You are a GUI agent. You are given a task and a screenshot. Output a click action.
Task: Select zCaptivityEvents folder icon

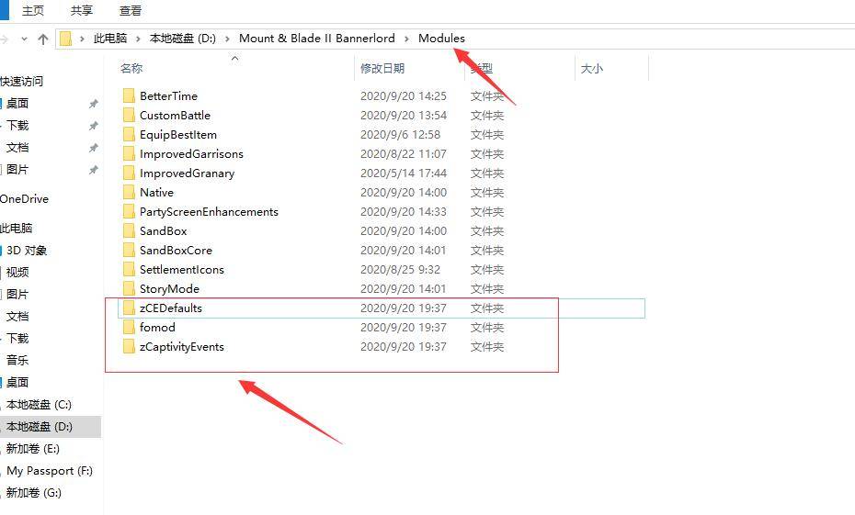(129, 346)
